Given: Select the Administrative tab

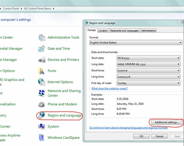Looking at the screenshot, I should pyautogui.click(x=149, y=30).
